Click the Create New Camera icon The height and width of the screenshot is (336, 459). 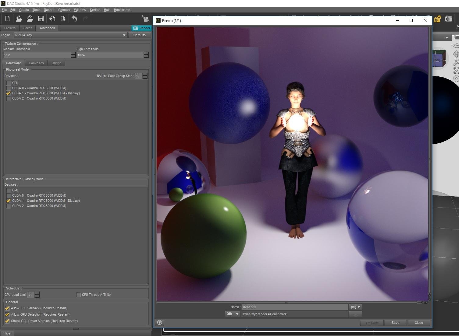(145, 19)
